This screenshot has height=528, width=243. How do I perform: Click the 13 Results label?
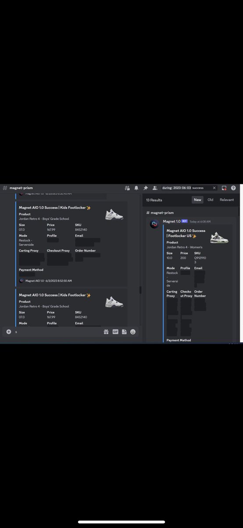click(154, 200)
